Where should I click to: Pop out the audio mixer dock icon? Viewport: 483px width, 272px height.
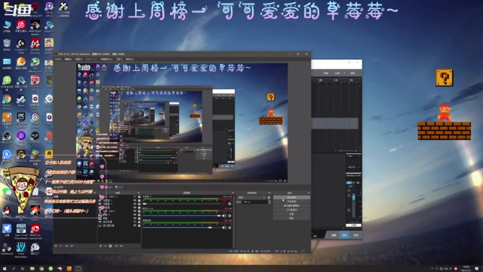tap(233, 193)
